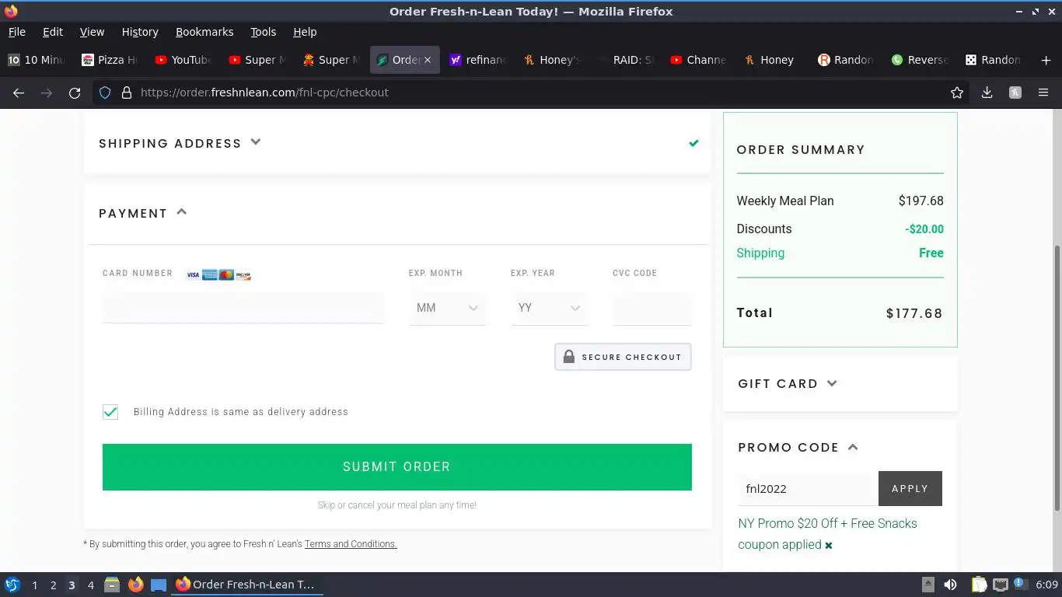Switch to workspace 1
Viewport: 1062px width, 597px height.
pyautogui.click(x=34, y=585)
